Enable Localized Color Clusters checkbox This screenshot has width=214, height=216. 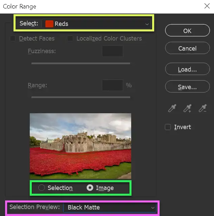70,39
